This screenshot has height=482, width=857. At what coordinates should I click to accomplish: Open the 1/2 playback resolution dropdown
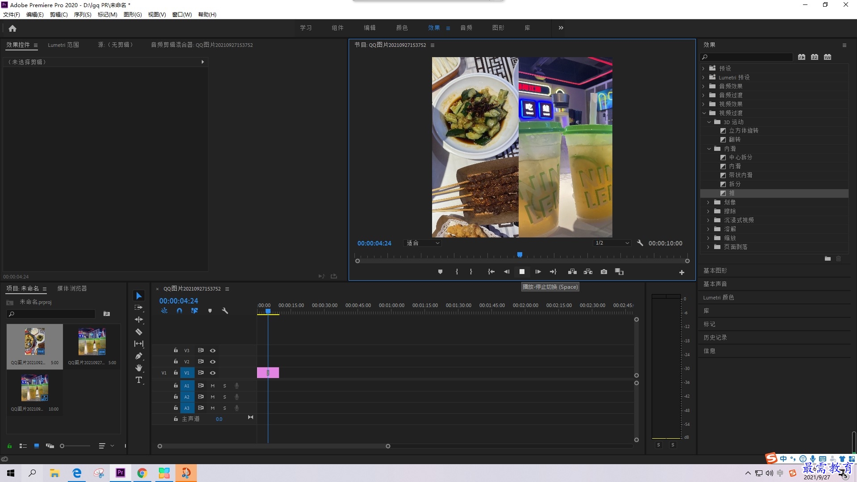point(612,243)
